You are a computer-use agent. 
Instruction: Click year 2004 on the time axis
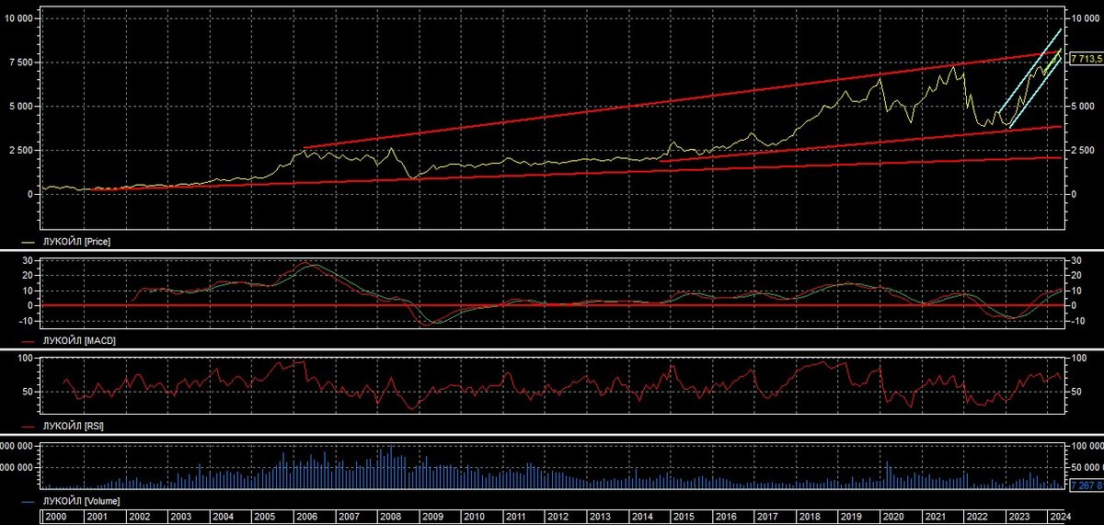click(x=224, y=518)
